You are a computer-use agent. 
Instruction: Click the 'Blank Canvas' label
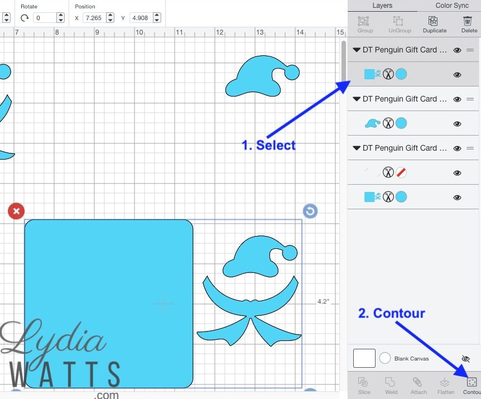(411, 358)
